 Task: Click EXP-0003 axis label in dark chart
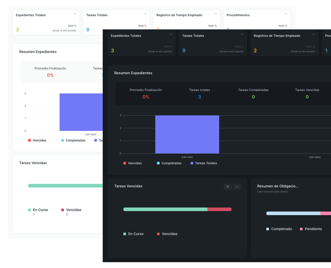point(315,157)
